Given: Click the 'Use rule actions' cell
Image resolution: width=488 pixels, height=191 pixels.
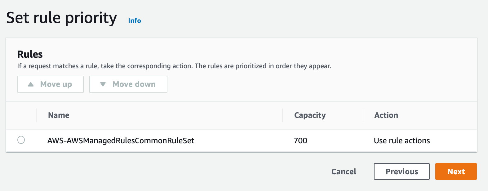Looking at the screenshot, I should click(402, 141).
